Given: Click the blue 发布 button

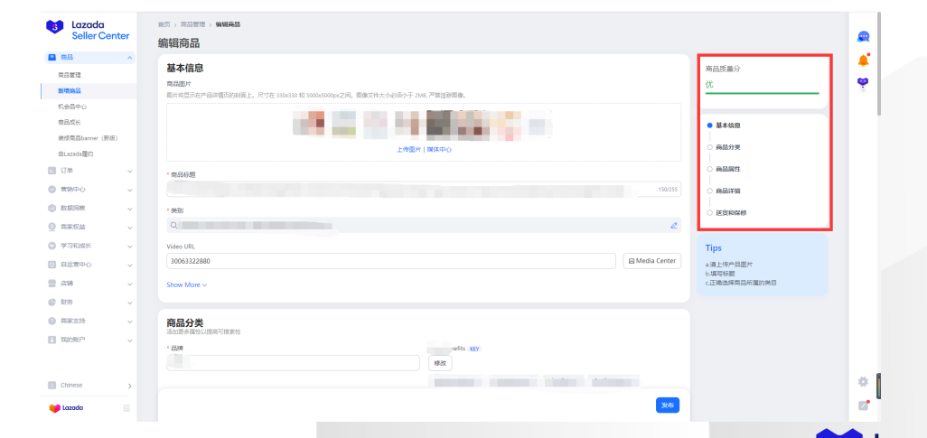Looking at the screenshot, I should click(x=668, y=405).
